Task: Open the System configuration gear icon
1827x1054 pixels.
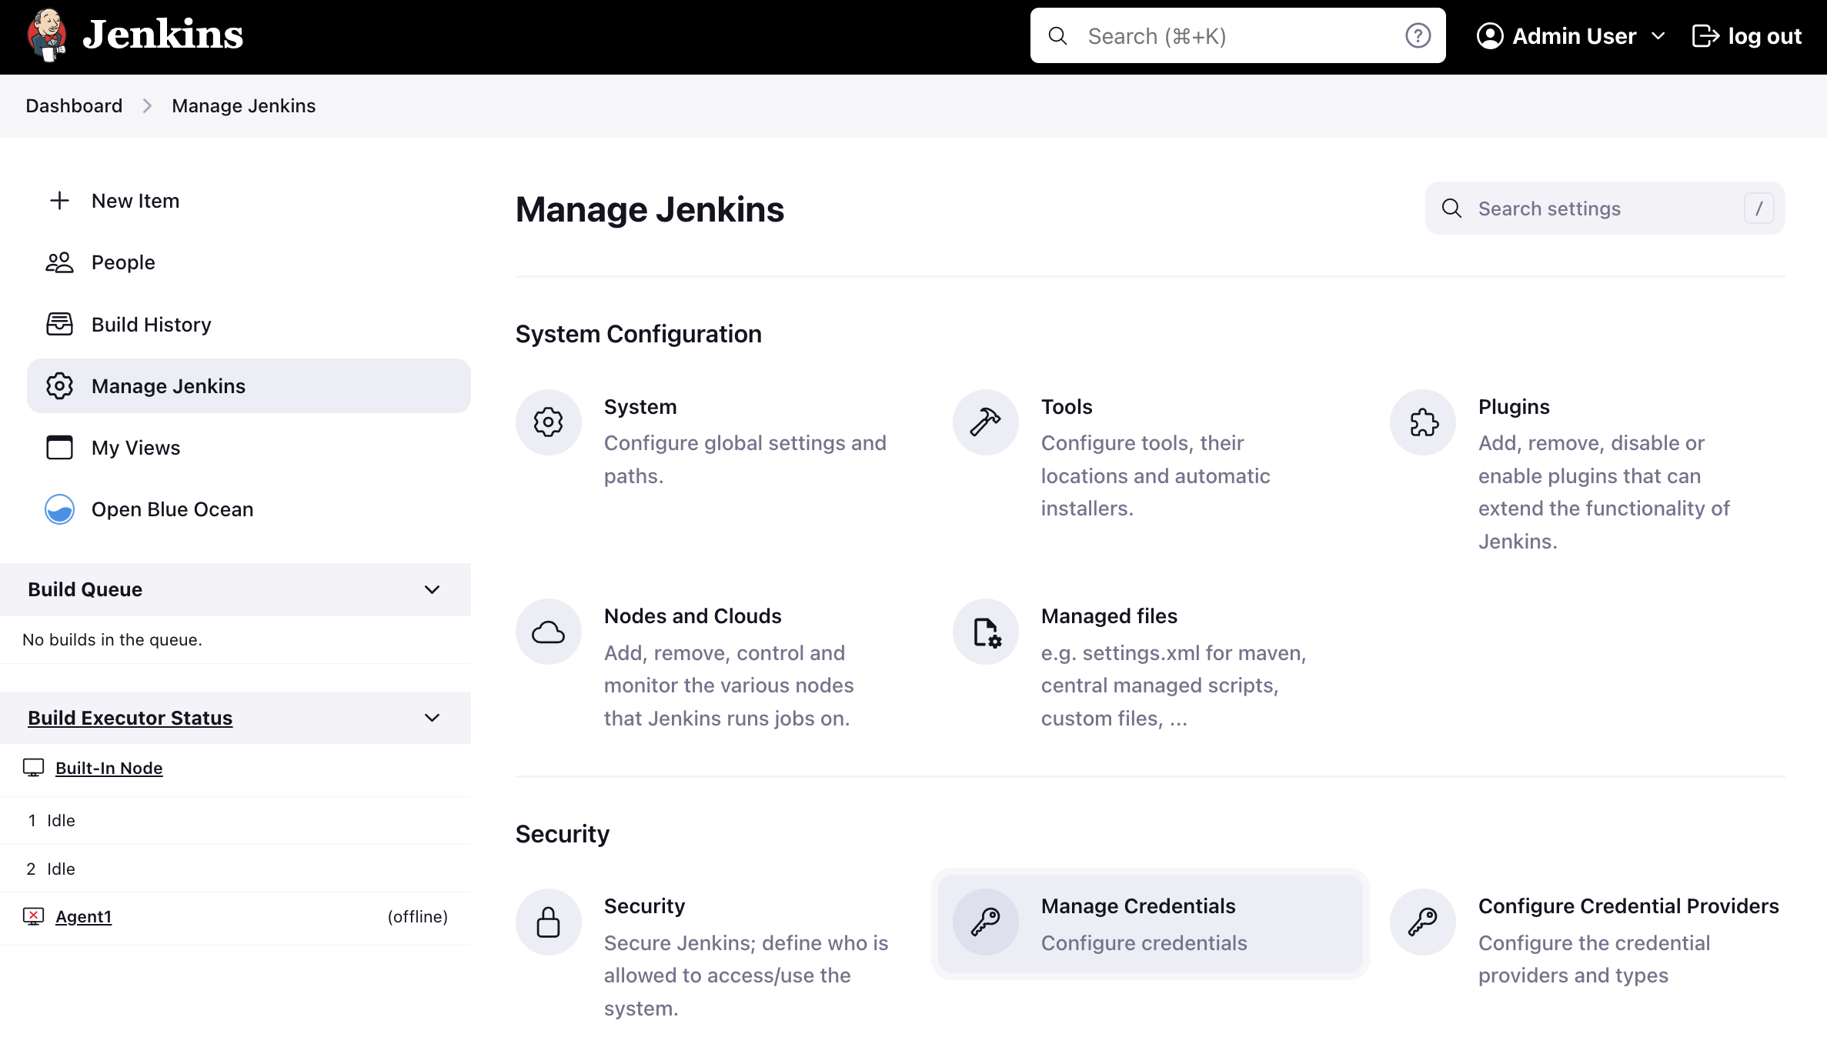Action: point(548,422)
